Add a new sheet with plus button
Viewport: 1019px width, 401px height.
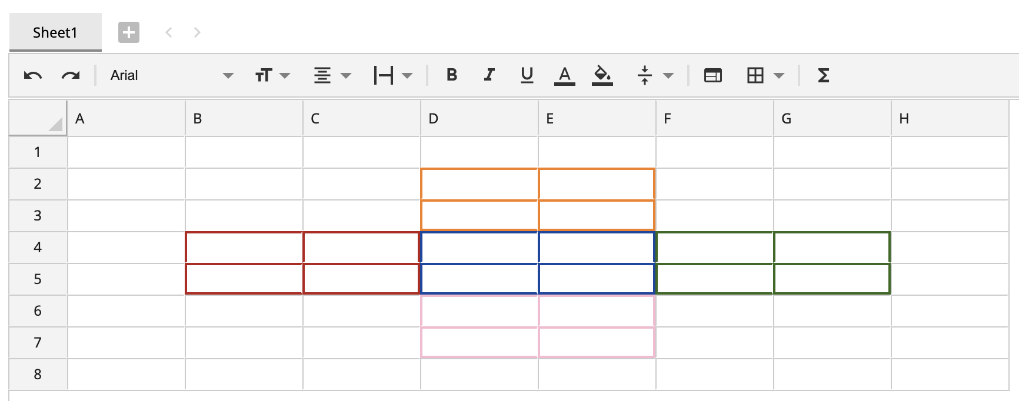pyautogui.click(x=129, y=32)
